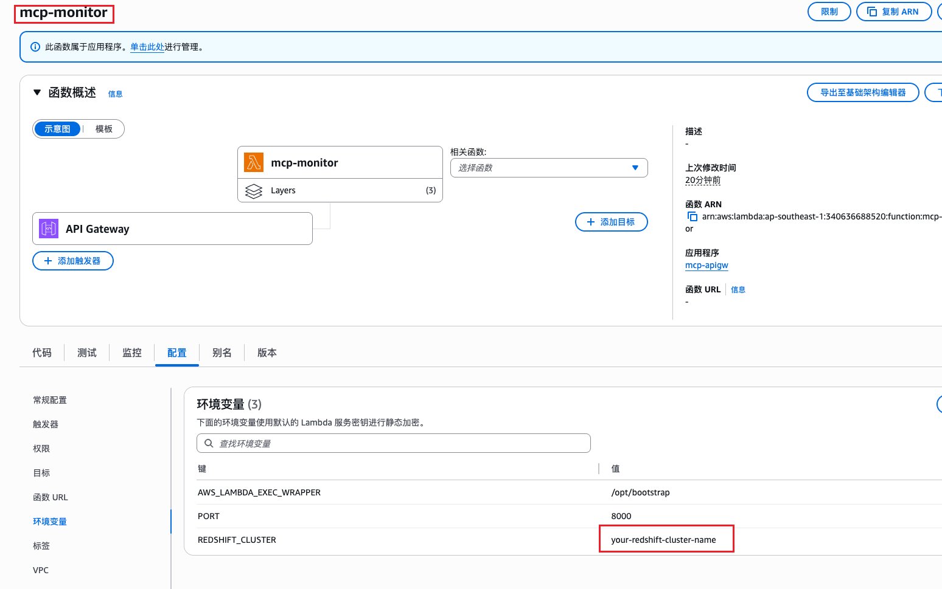The image size is (942, 589).
Task: Open the 选择函数 related functions dropdown
Action: coord(549,168)
